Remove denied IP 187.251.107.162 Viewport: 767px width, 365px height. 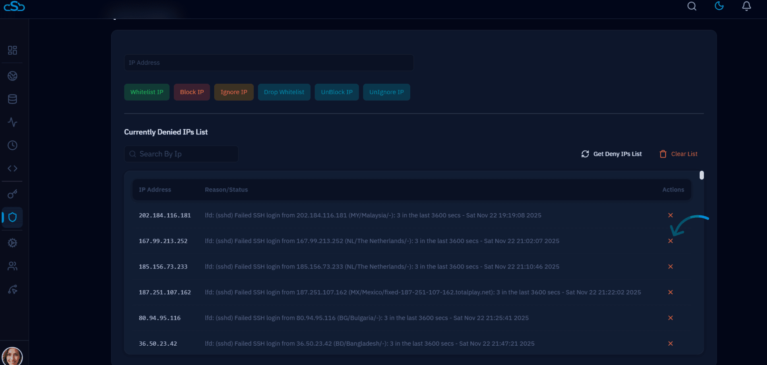(670, 292)
